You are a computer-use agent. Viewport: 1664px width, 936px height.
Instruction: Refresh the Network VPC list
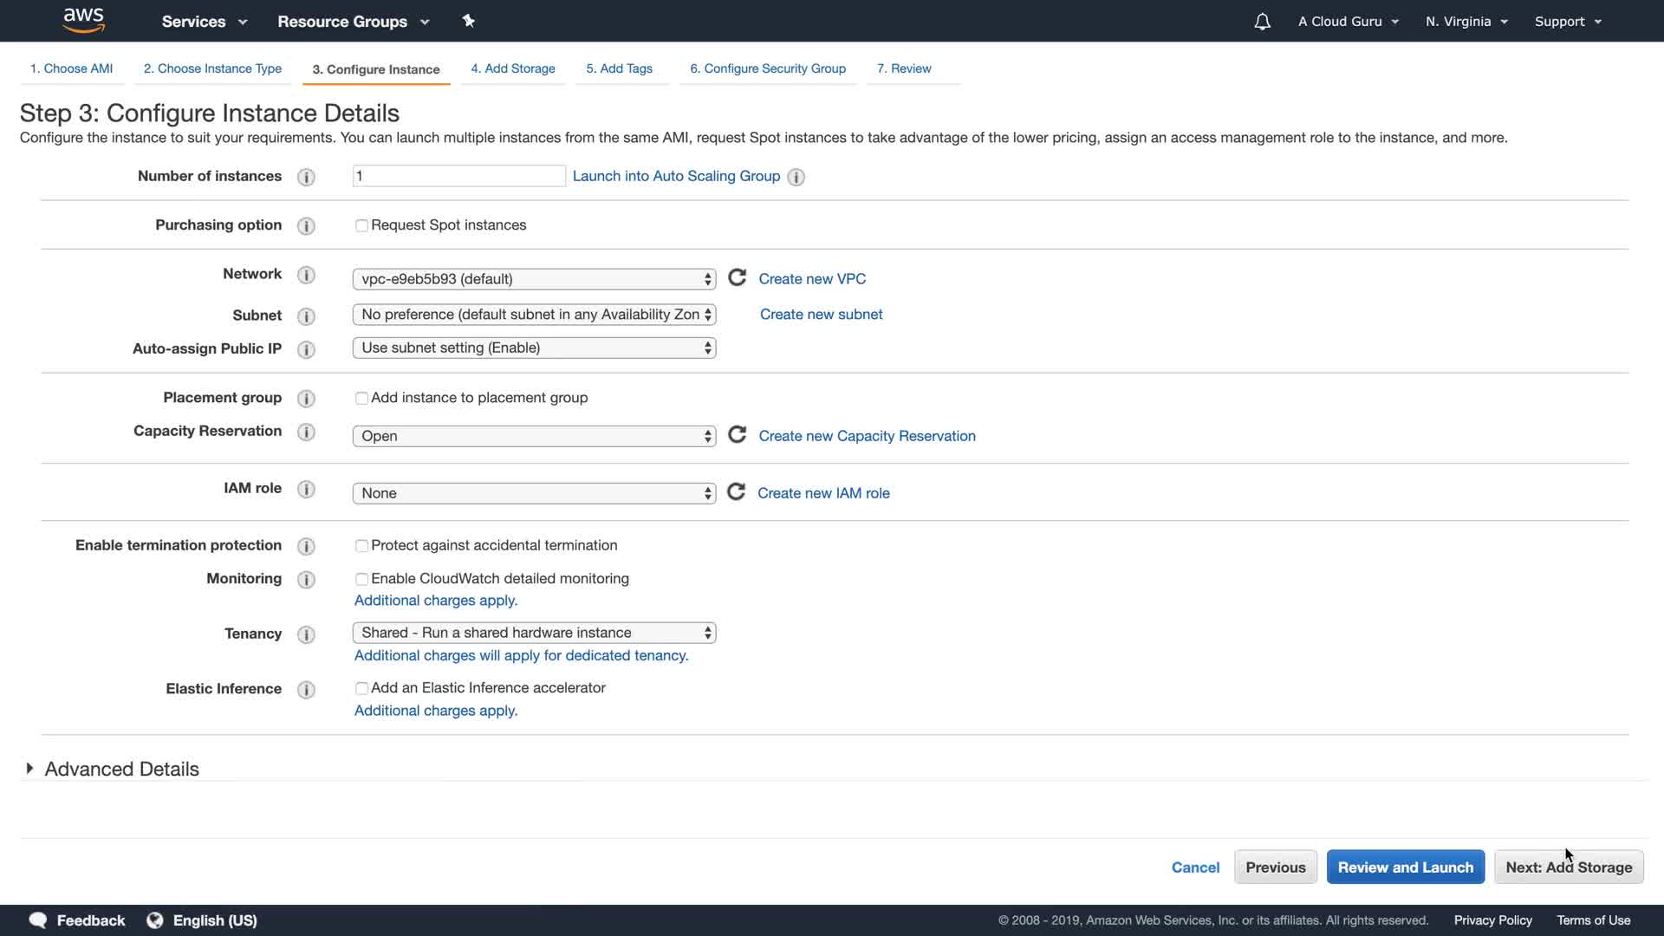[x=737, y=278]
